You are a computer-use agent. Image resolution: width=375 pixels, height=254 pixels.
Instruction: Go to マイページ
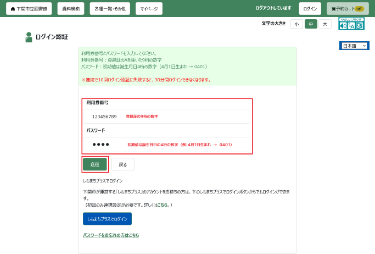[149, 9]
